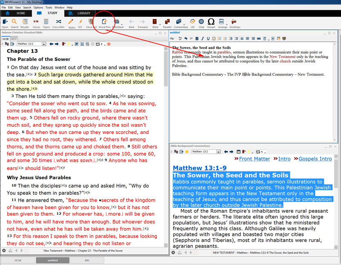Switch to the HOME tab
Viewport: 341px width, 265px height.
[16, 13]
